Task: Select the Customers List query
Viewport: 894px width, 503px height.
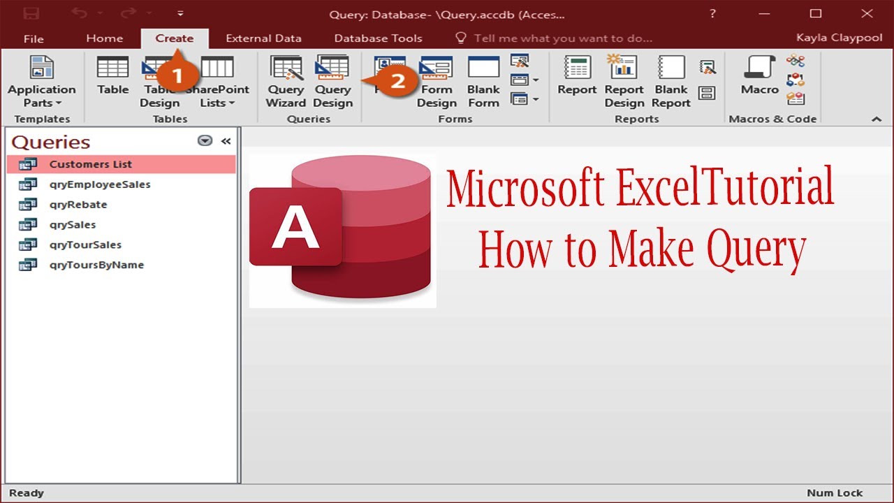Action: tap(122, 164)
